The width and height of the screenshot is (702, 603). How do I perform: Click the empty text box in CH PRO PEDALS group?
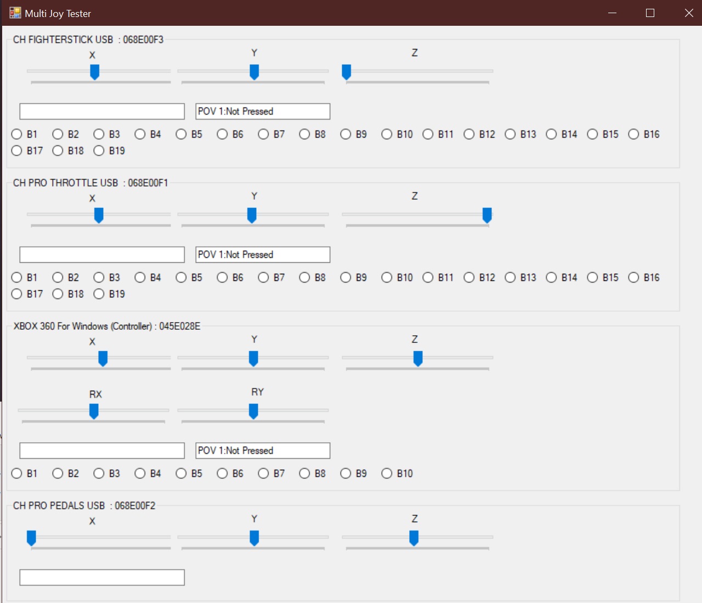pos(102,577)
